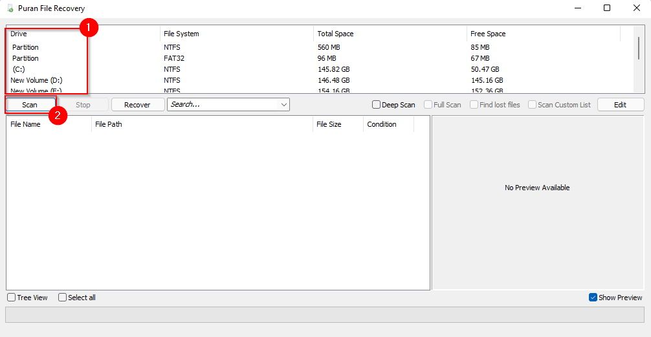
Task: Open the Edit custom list button
Action: pos(620,105)
